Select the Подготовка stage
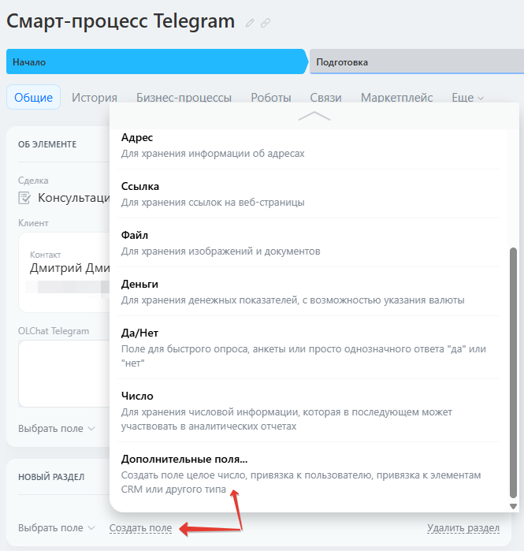The image size is (524, 551). 417,61
